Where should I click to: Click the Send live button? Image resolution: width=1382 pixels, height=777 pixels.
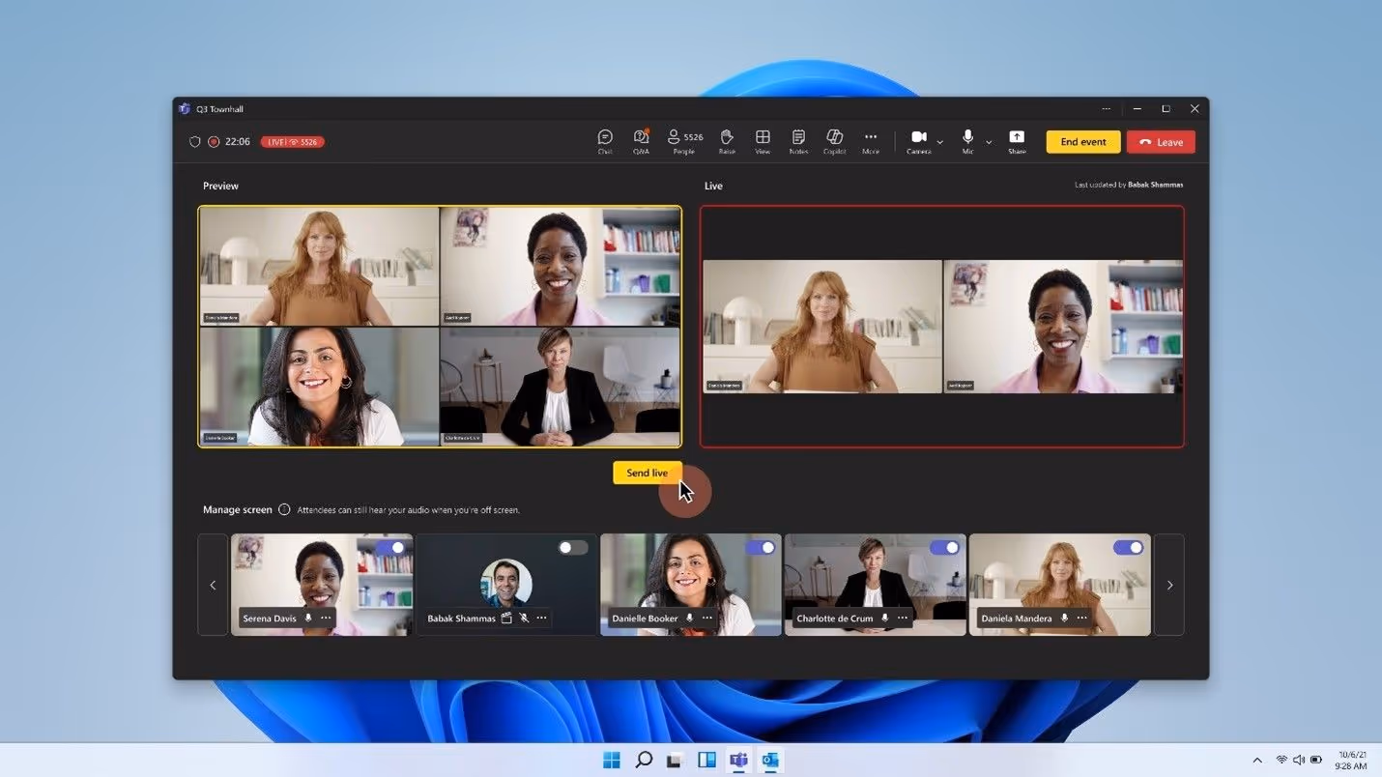[648, 473]
